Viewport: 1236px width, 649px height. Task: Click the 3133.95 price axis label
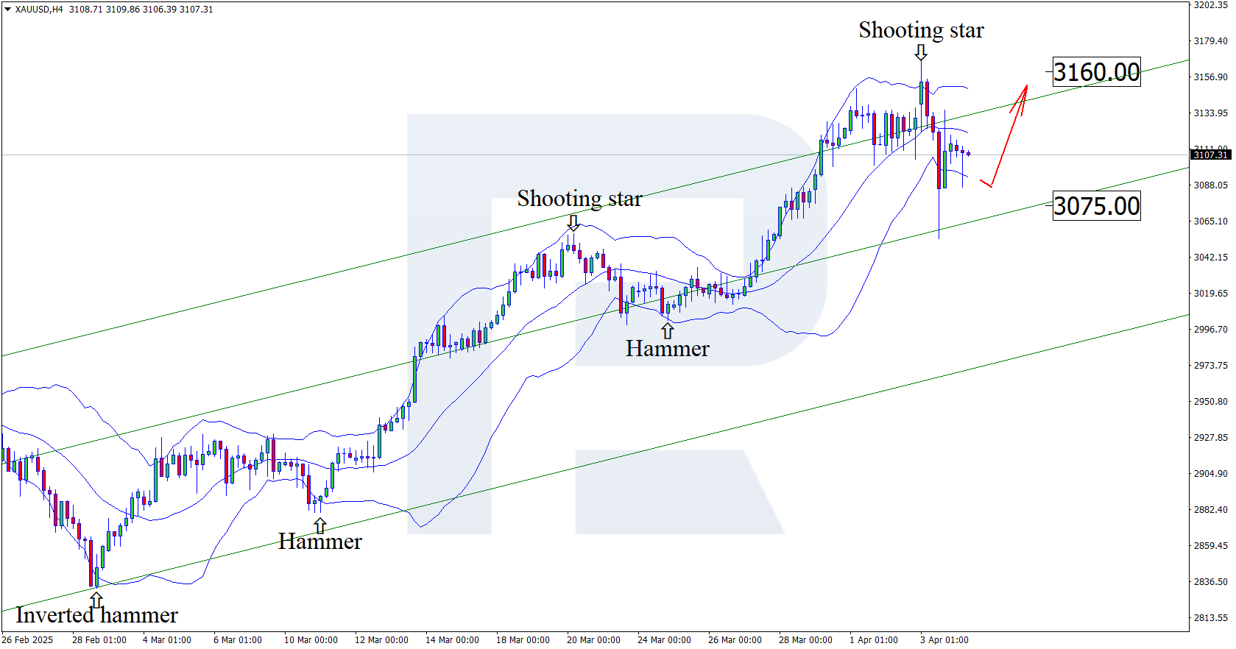[1211, 113]
